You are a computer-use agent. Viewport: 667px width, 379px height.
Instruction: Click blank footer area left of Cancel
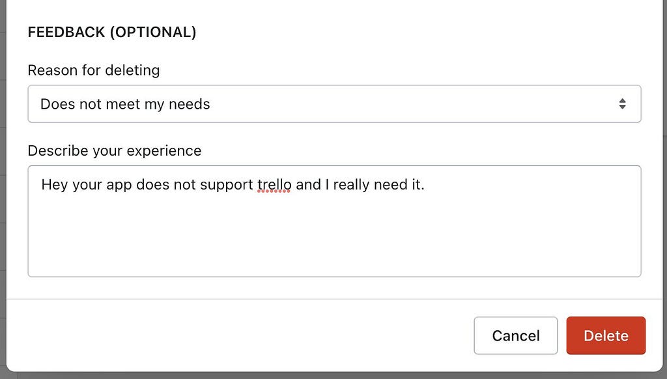click(238, 335)
